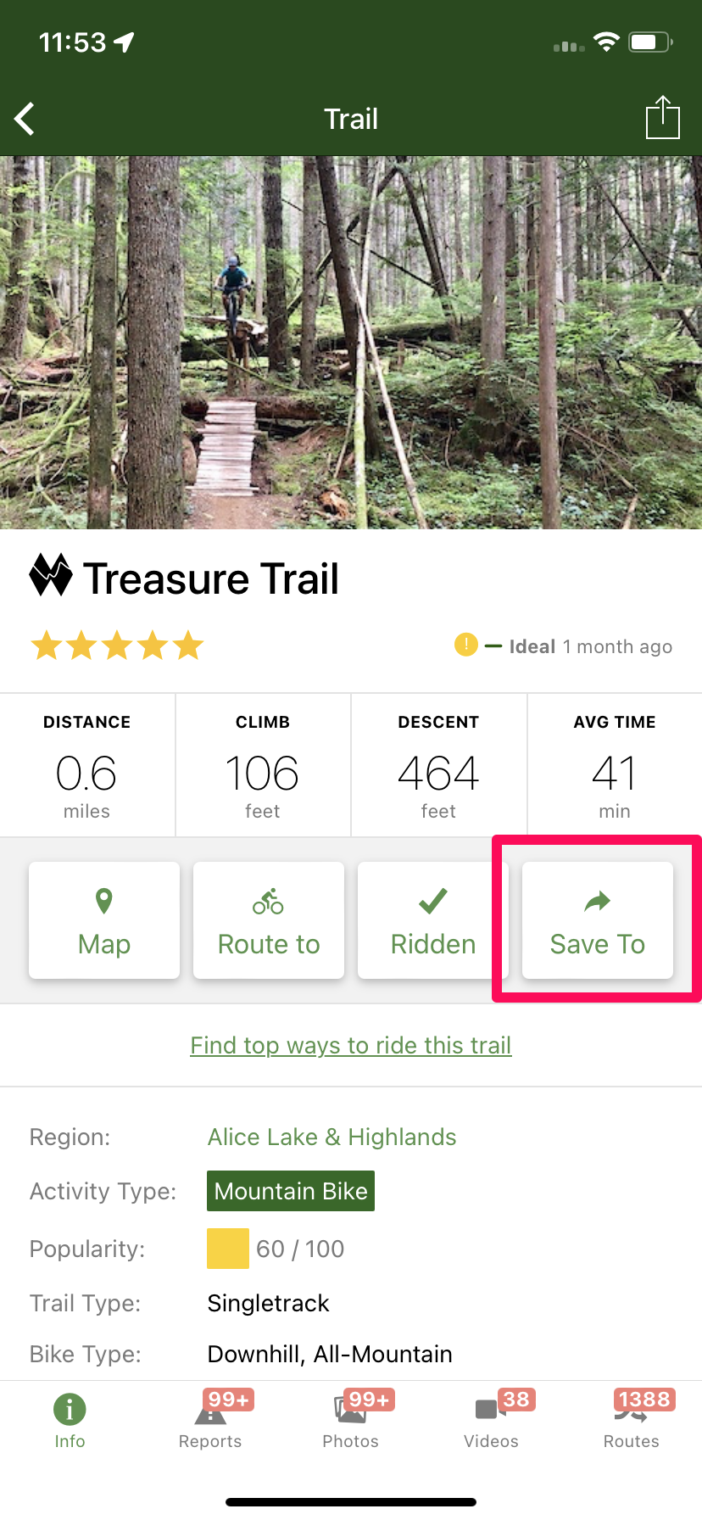Screen dimensions: 702x1520
Task: Tap the Save To share arrow icon
Action: click(596, 902)
